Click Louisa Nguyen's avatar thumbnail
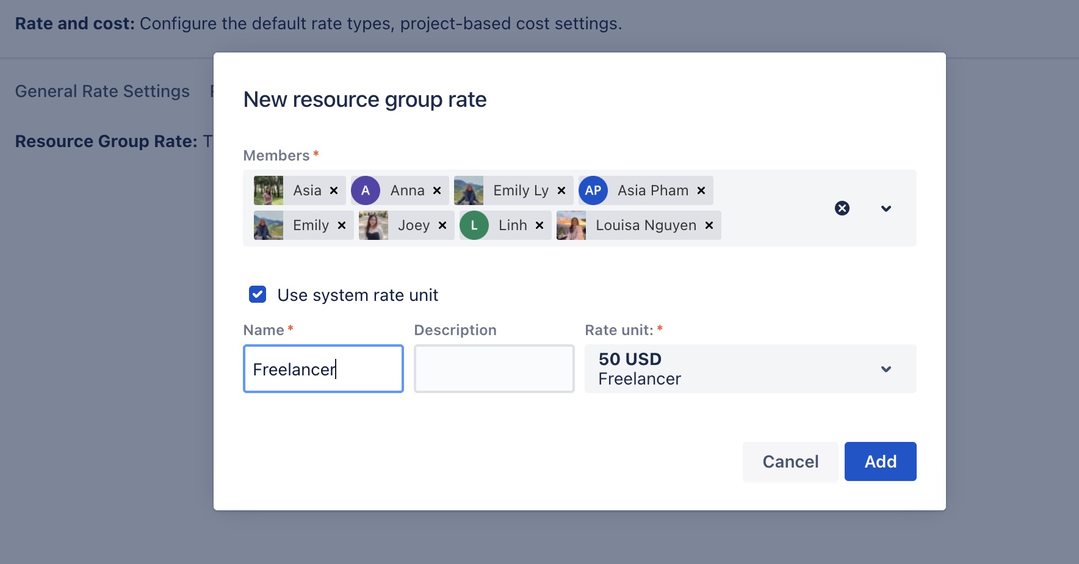Image resolution: width=1079 pixels, height=564 pixels. tap(571, 225)
